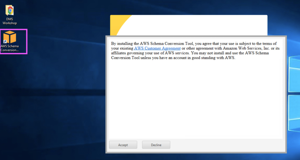Click the shortcut arrow overlay on AWS icon
The width and height of the screenshot is (300, 160).
point(5,41)
